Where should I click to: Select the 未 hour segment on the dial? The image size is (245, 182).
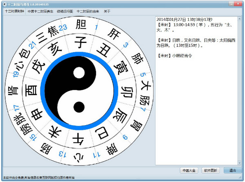[x=55, y=132]
